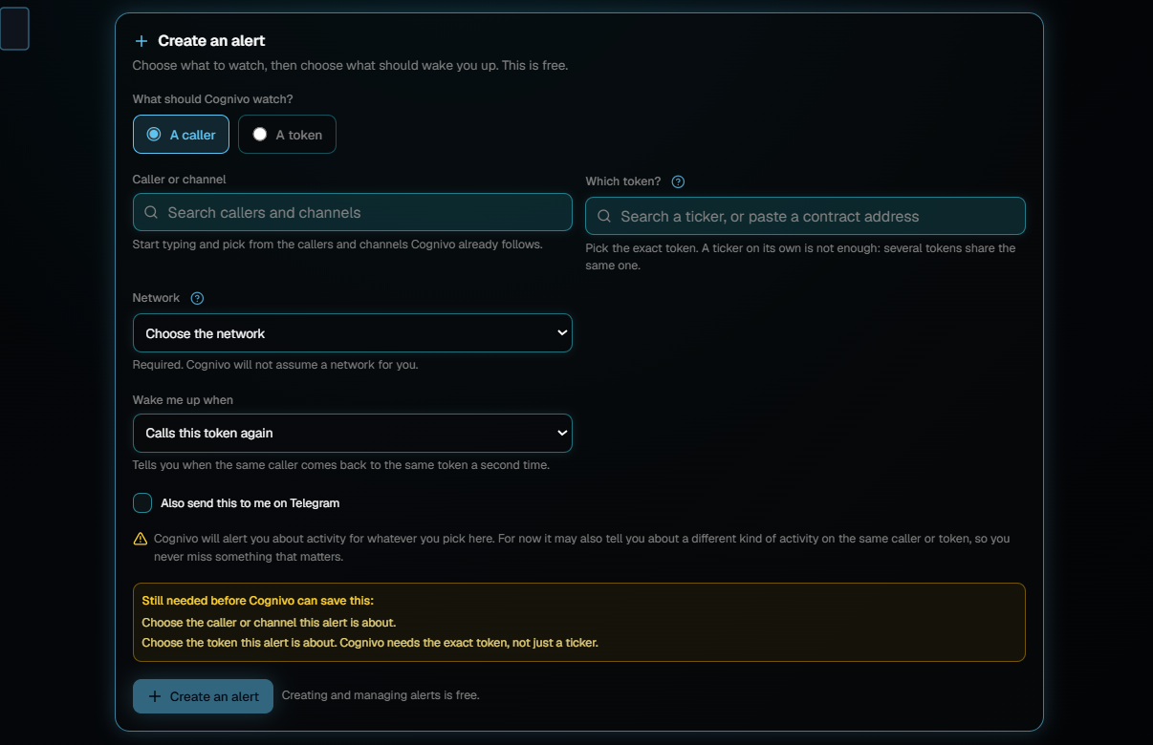Click the magnifier icon in token search field
Screen dimensions: 1153x745
(x=604, y=216)
